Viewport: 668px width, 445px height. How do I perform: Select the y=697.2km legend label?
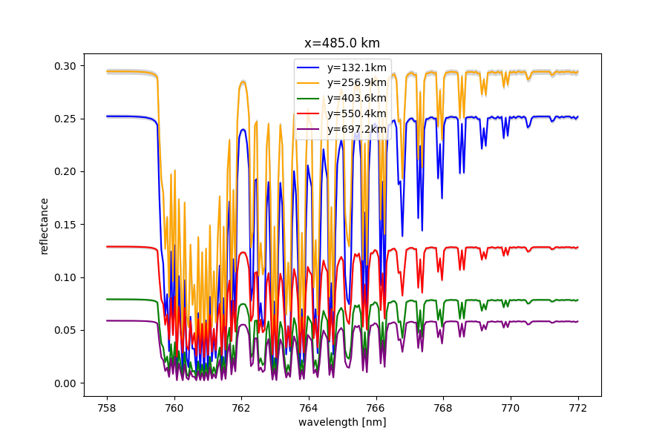click(x=356, y=129)
